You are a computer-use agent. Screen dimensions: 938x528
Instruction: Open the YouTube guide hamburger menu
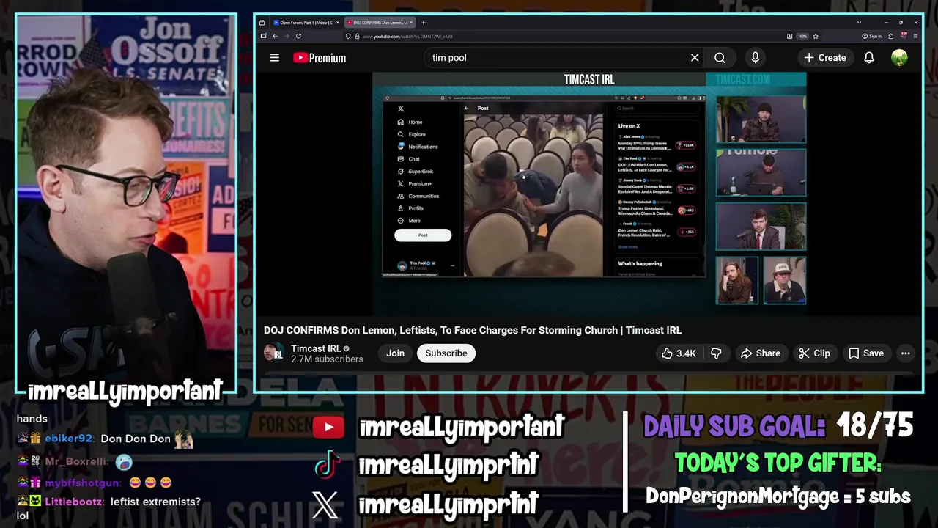(x=274, y=57)
